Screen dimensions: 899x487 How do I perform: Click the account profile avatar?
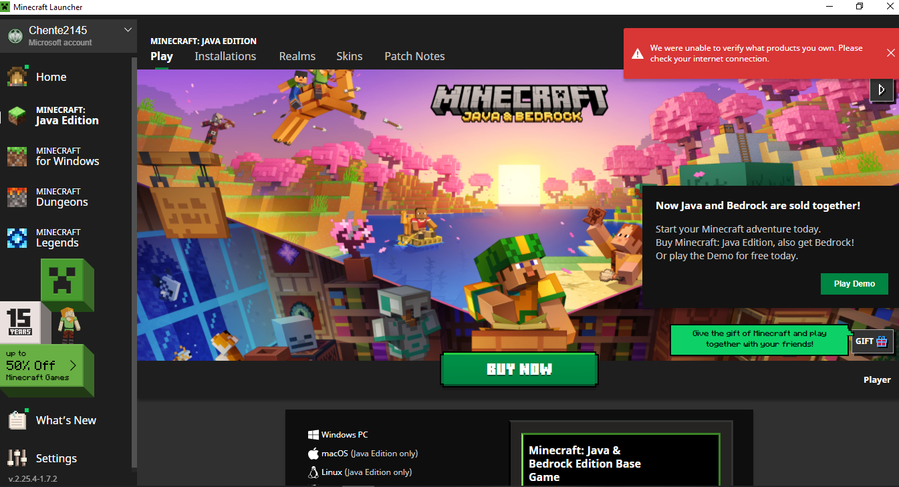(15, 36)
